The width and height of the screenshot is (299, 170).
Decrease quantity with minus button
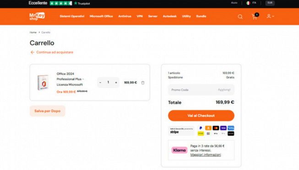click(100, 82)
